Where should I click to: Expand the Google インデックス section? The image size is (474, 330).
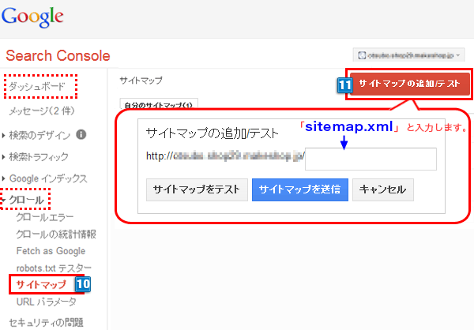click(x=48, y=178)
